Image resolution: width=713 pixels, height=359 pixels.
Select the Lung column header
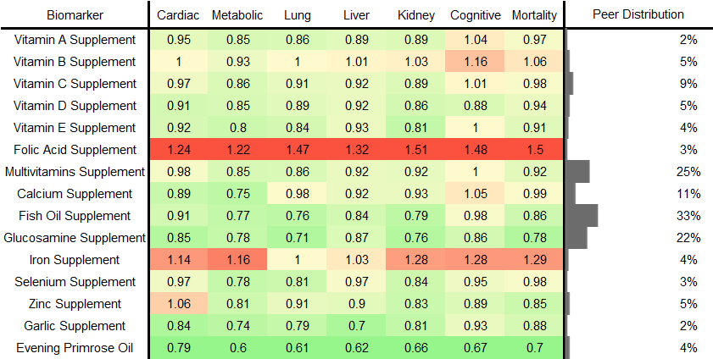(296, 14)
